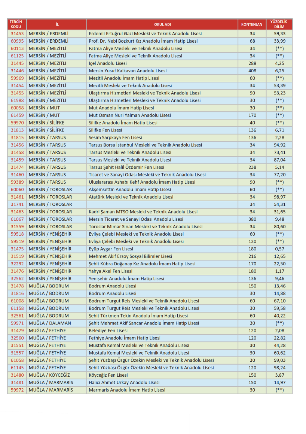Click the İL column header
306x434 pixels.
[57, 24]
